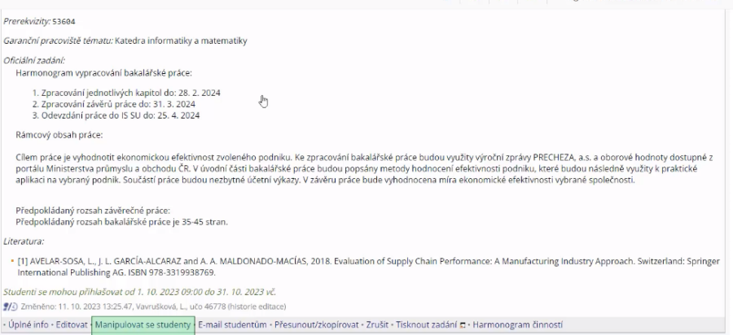Click the clock icon beside Změněno
This screenshot has width=733, height=335.
(14, 307)
